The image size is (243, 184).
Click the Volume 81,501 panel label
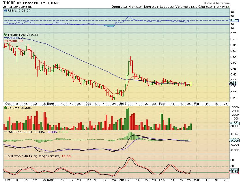(x=20, y=108)
